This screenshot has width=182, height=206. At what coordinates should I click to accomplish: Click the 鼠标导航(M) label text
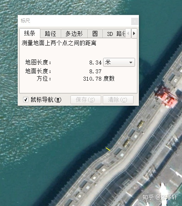[46, 100]
